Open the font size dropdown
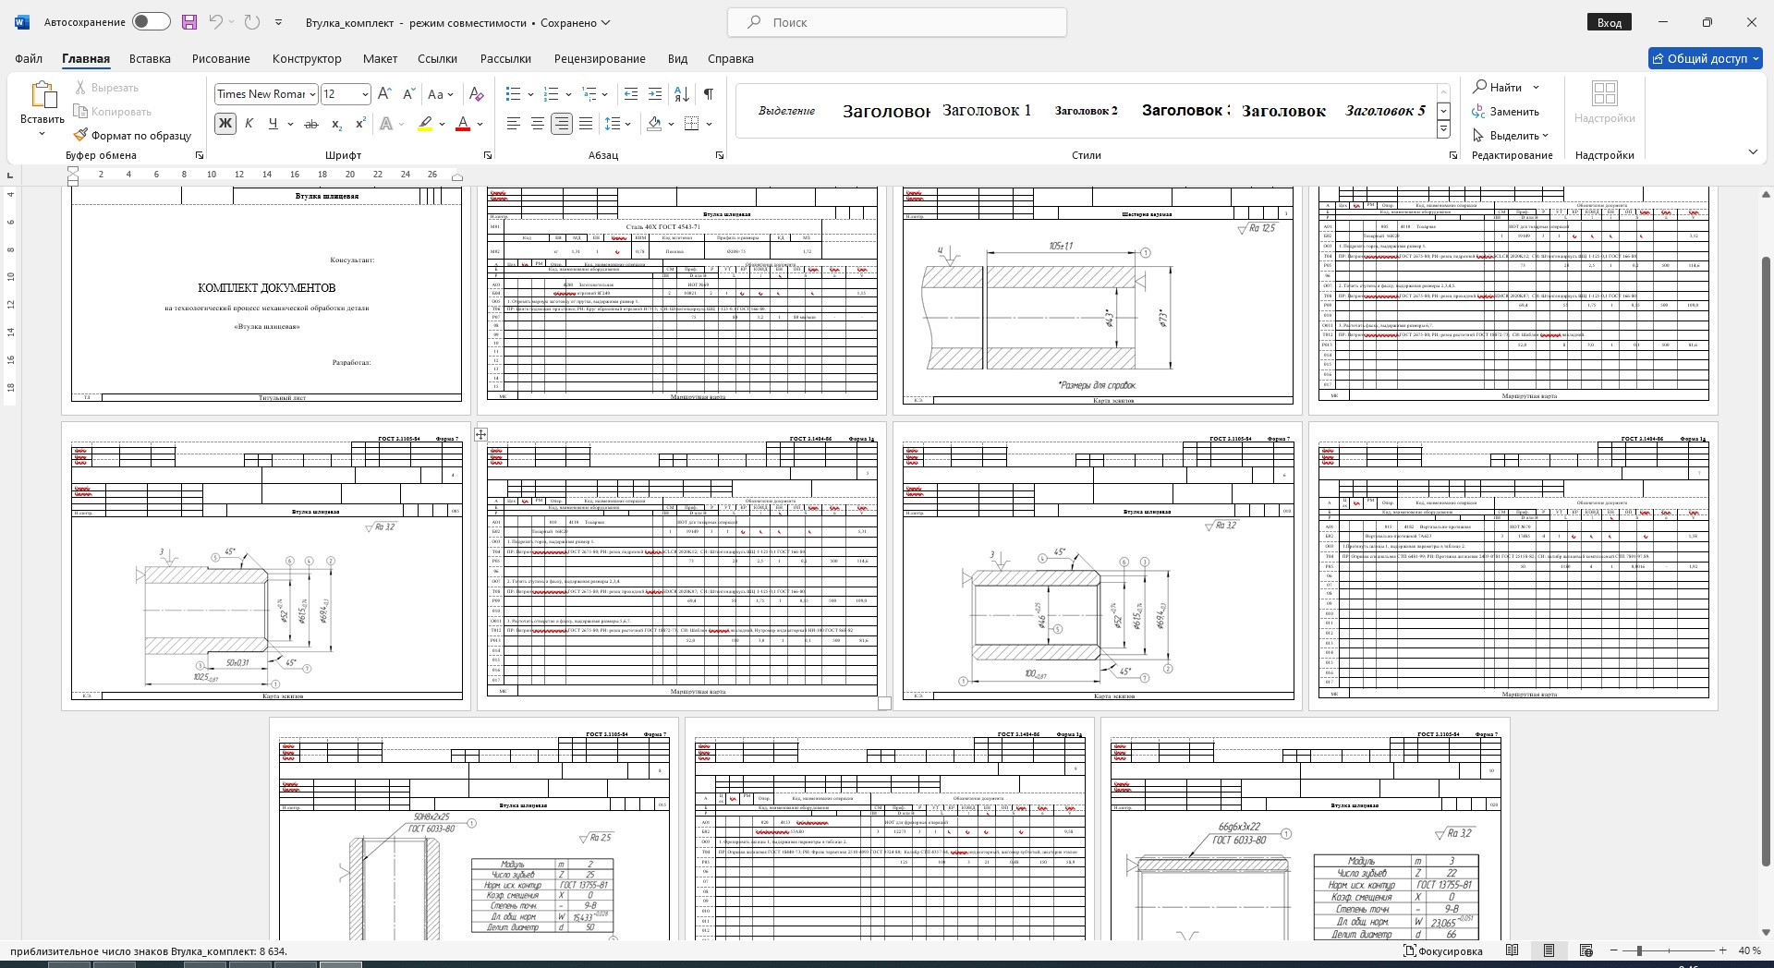 pos(365,94)
